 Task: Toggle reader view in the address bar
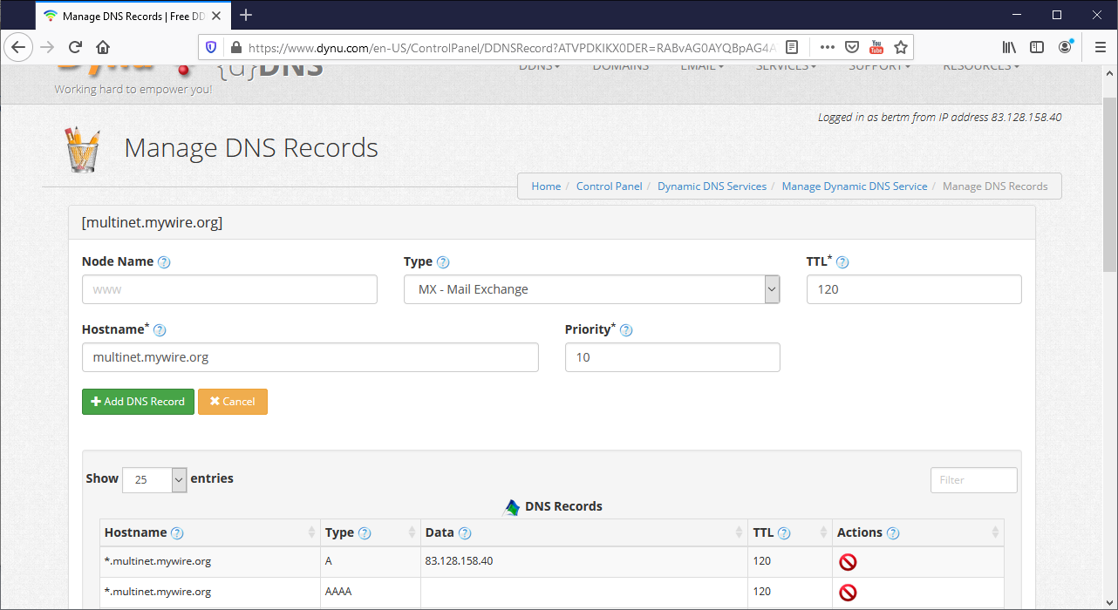(791, 47)
